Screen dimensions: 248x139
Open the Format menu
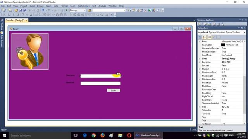(x=64, y=6)
